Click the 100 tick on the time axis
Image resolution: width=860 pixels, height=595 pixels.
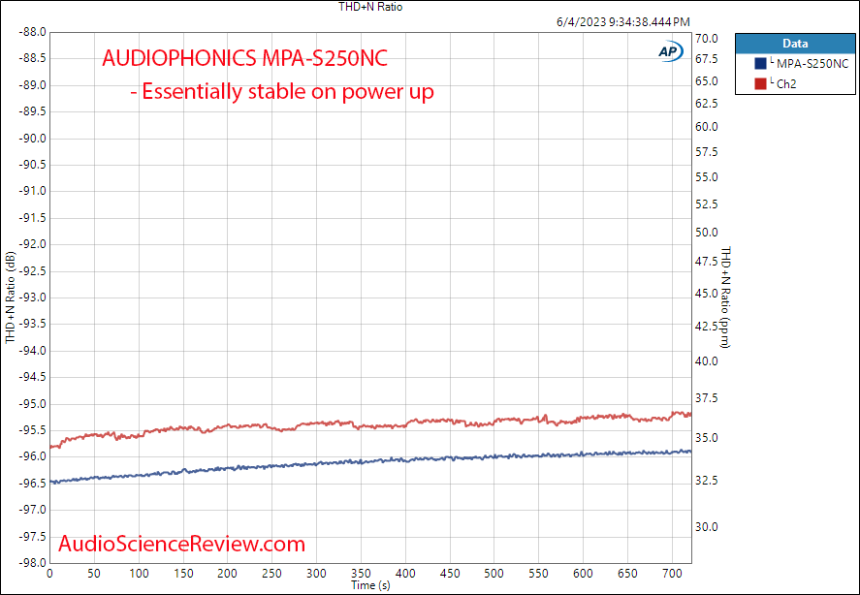139,574
